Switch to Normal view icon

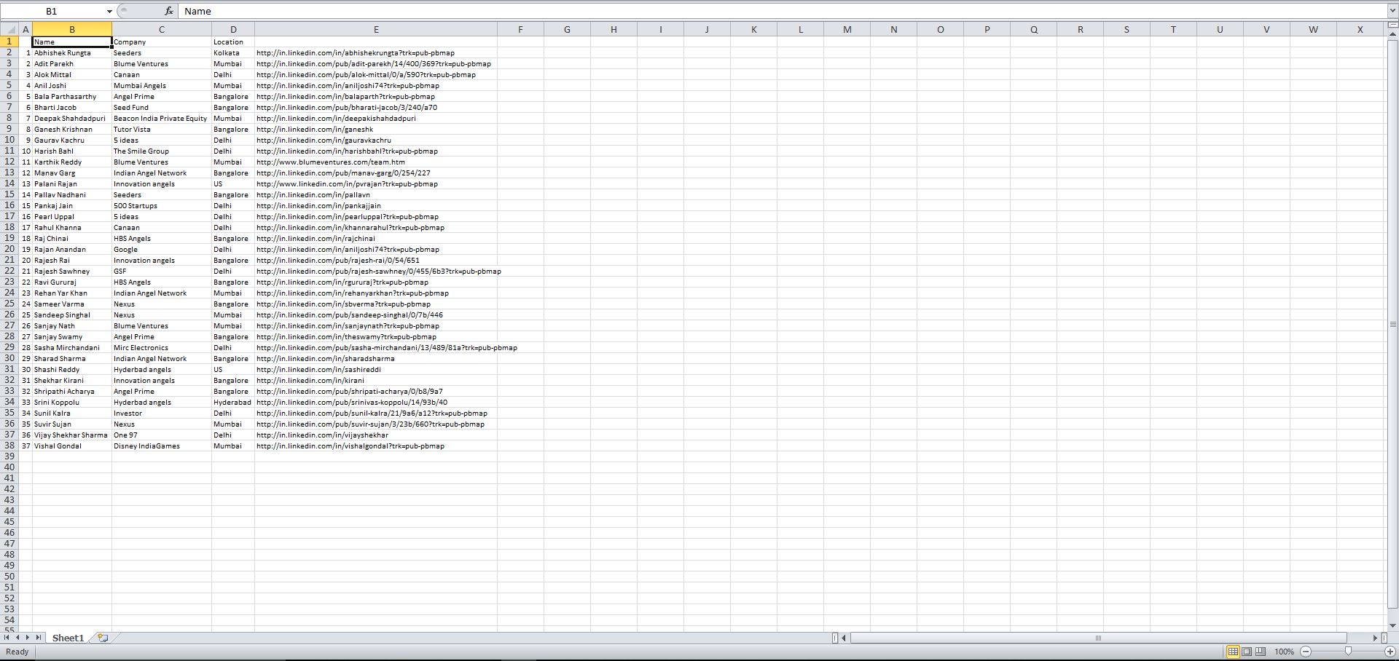click(x=1233, y=652)
